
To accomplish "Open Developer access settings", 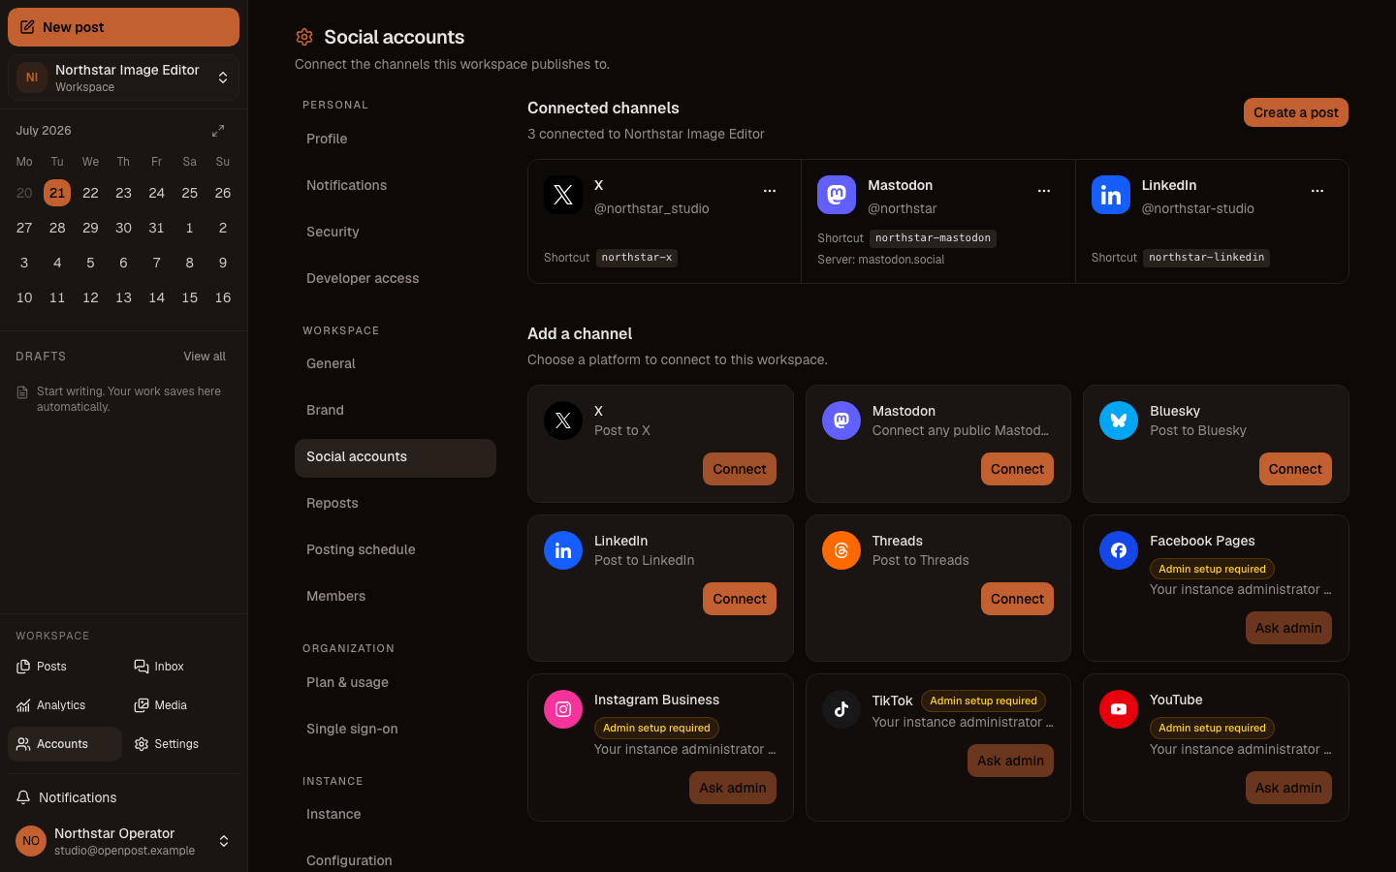I will [396, 279].
